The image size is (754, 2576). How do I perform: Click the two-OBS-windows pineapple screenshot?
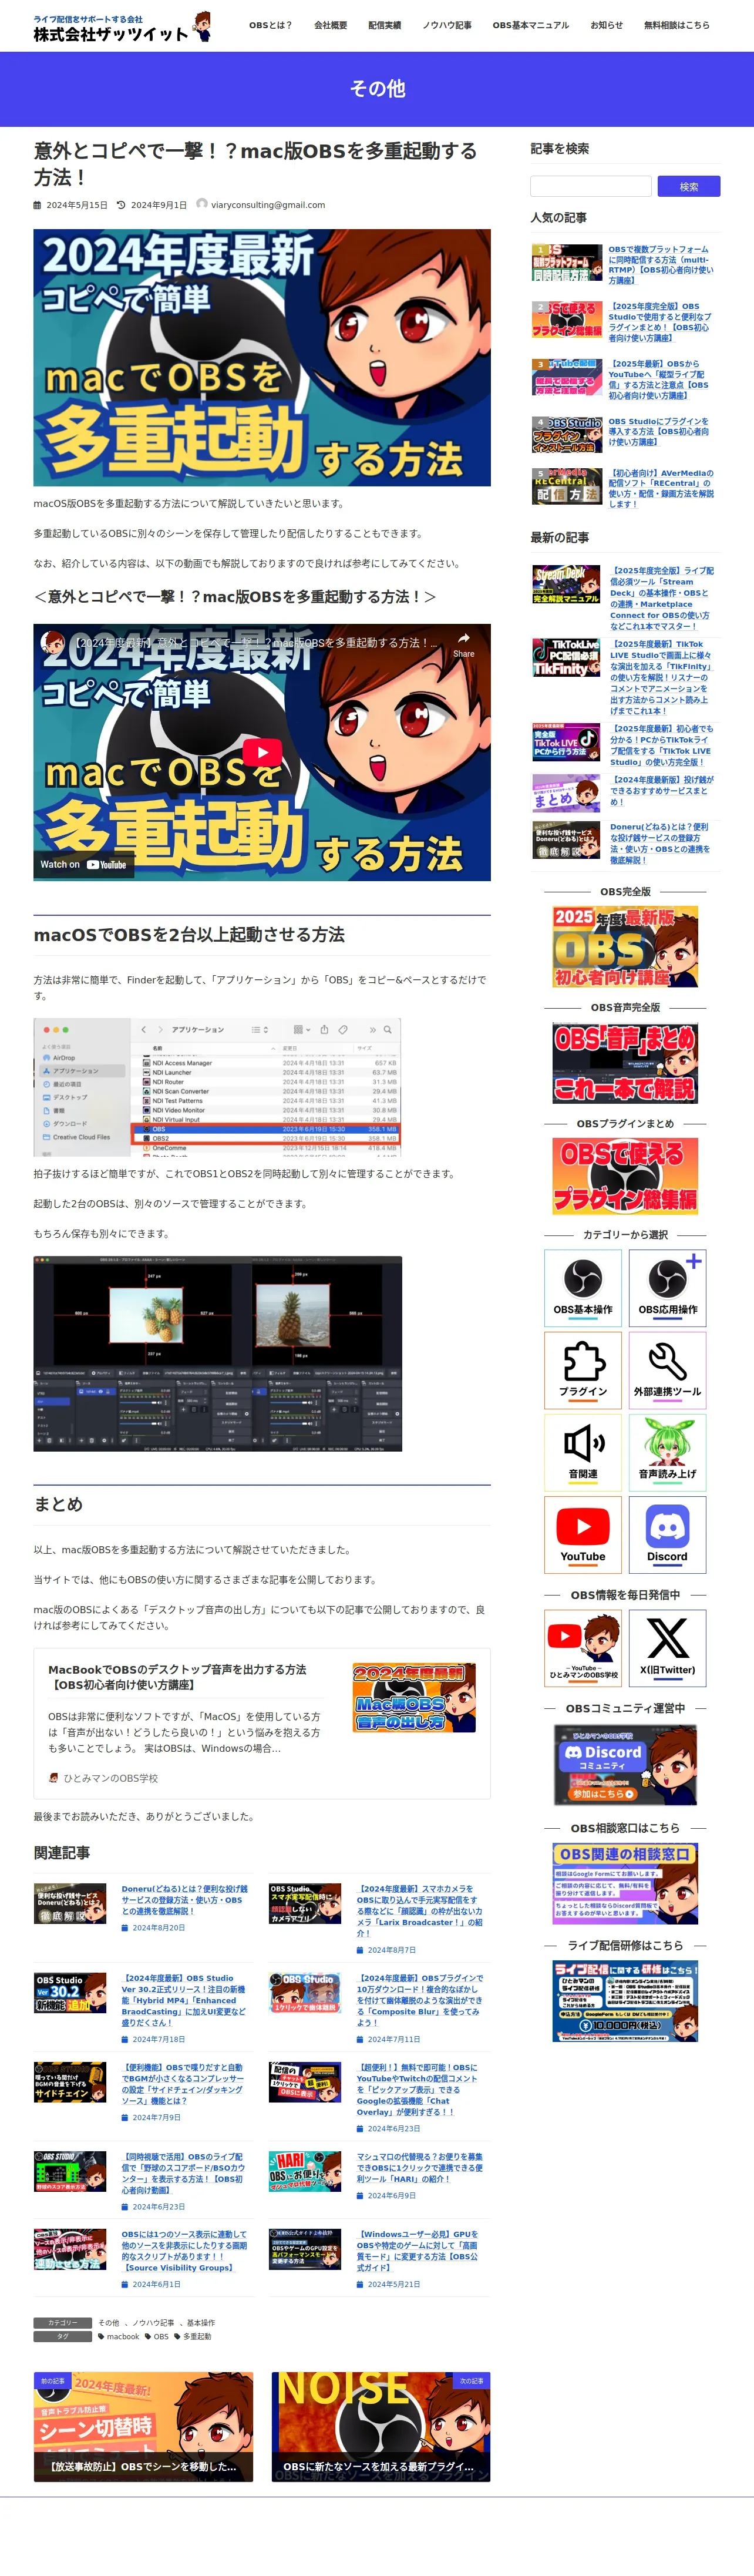(217, 1353)
